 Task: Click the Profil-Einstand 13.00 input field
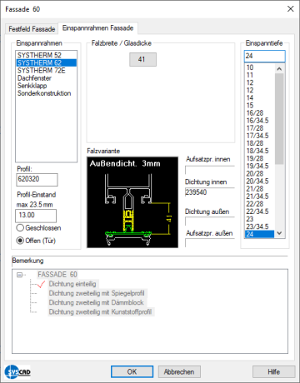tap(36, 216)
